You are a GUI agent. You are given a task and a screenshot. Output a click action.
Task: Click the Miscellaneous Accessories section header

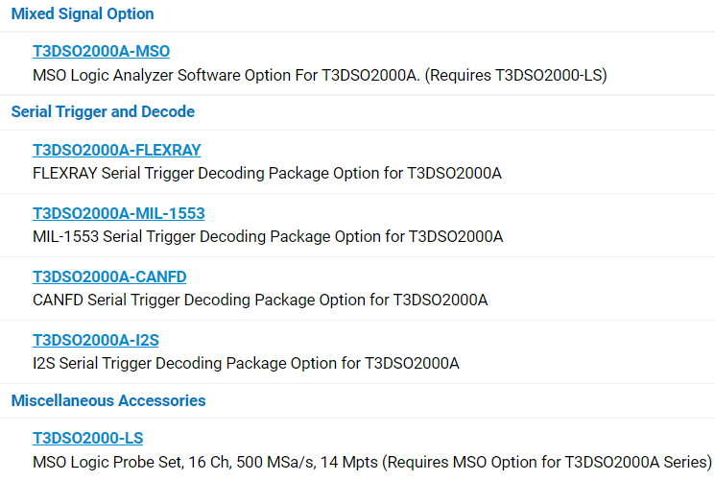click(x=108, y=400)
